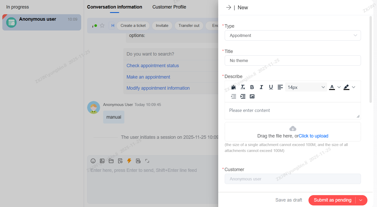The width and height of the screenshot is (377, 207).
Task: Select the Conversation information tab
Action: 115,7
